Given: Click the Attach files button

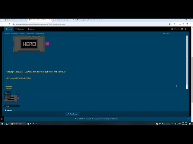Looking at the screenshot, I should (8, 110).
